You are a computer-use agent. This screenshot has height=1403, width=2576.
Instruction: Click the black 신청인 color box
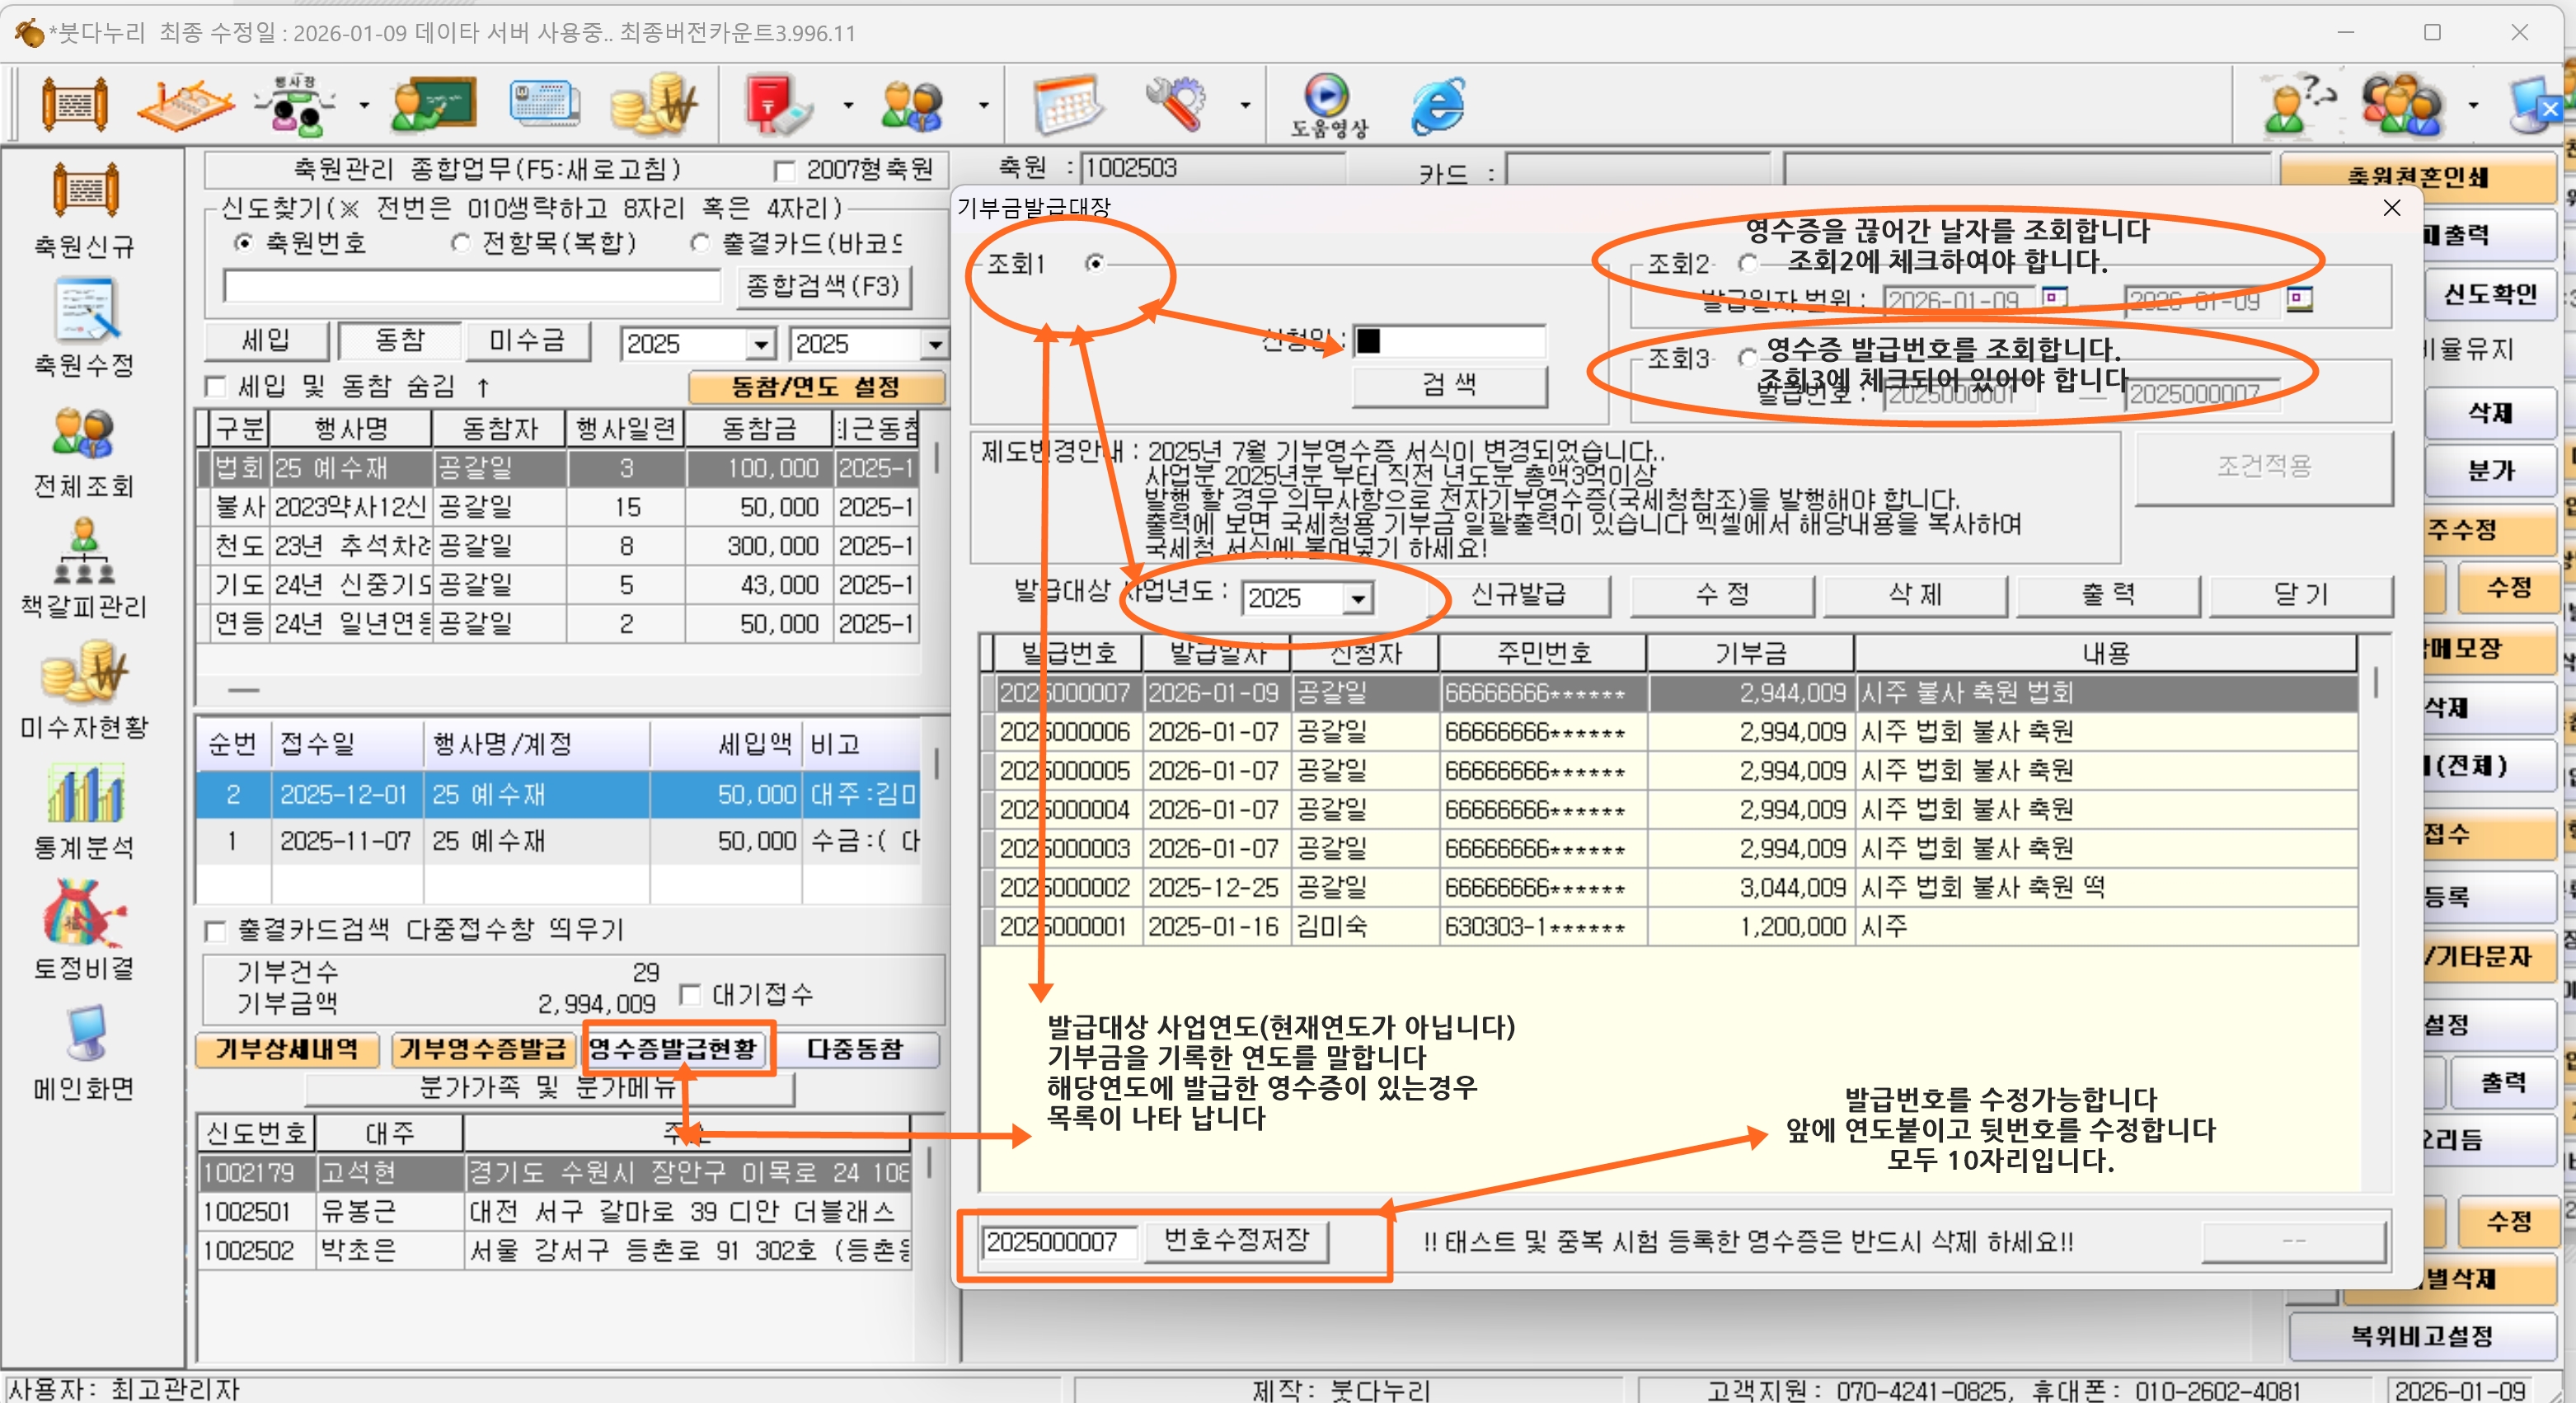pyautogui.click(x=1369, y=341)
